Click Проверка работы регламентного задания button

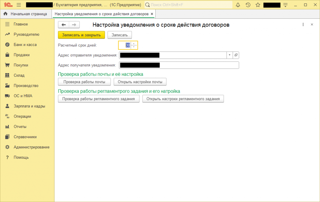tap(98, 99)
